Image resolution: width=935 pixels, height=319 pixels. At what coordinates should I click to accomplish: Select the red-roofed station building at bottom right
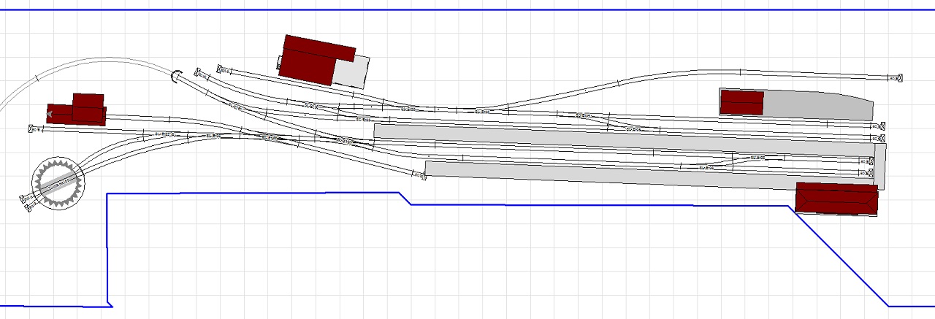click(x=836, y=199)
